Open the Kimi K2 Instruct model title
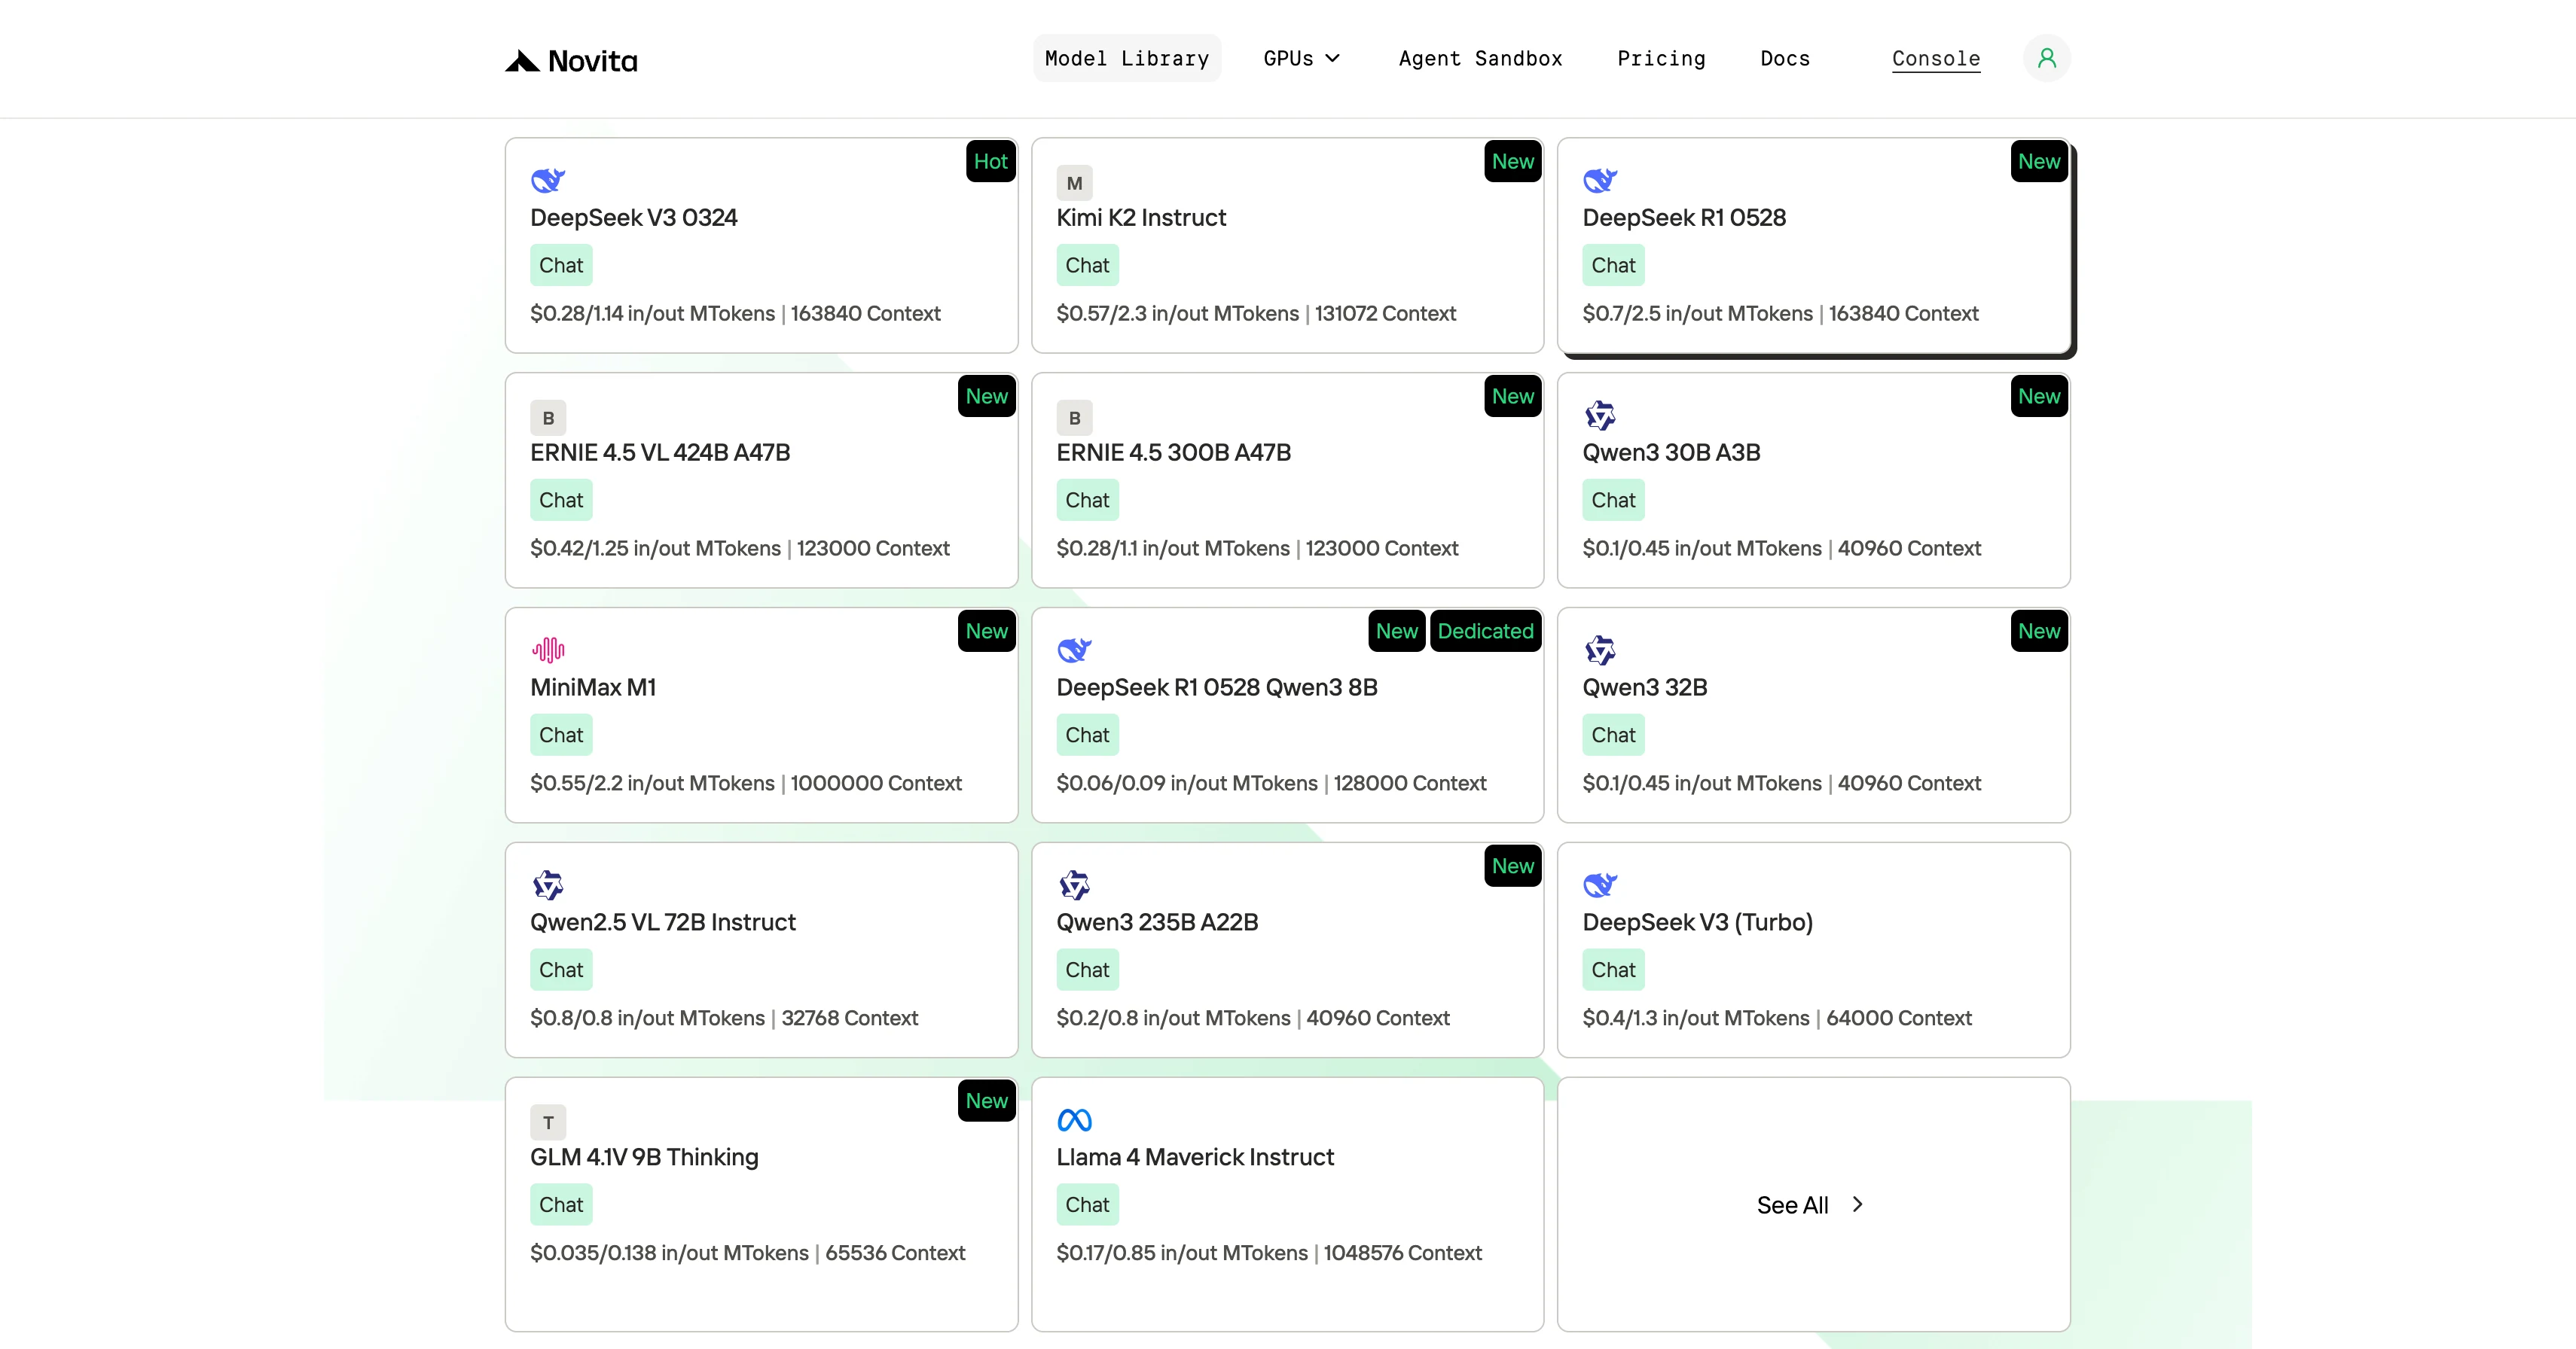Image resolution: width=2576 pixels, height=1349 pixels. tap(1141, 218)
